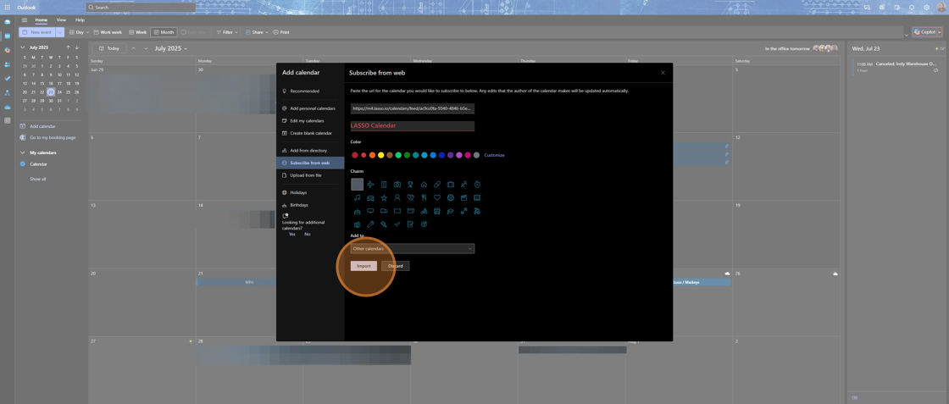Open the app launcher waffle icon
This screenshot has height=404, width=949.
coord(8,8)
